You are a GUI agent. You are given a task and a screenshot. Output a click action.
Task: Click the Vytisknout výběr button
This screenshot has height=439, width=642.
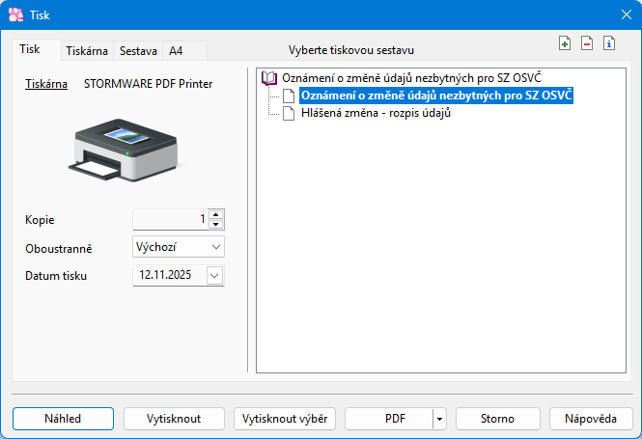[284, 419]
